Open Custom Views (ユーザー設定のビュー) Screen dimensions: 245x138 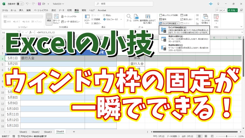(x=70, y=21)
